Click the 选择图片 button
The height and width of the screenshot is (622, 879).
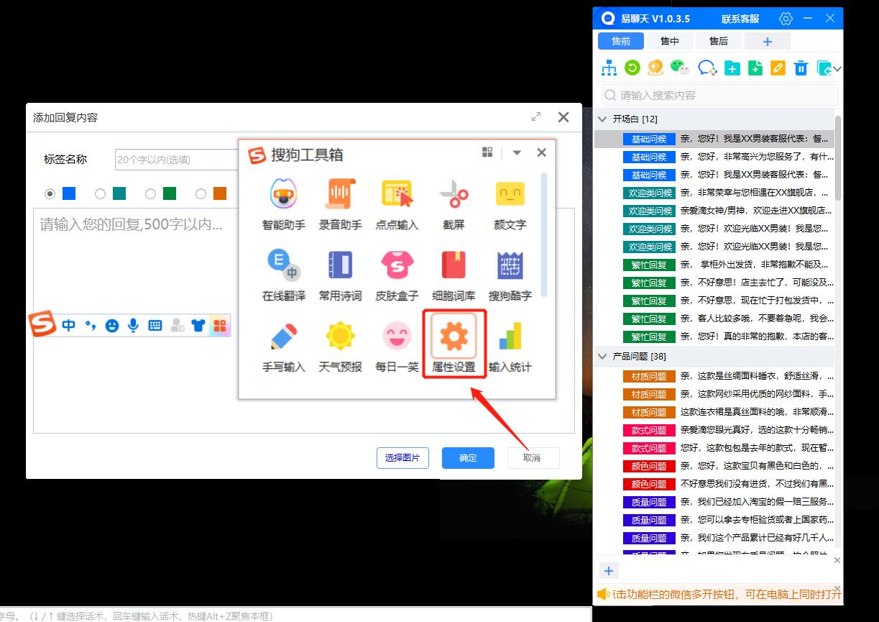(x=402, y=458)
